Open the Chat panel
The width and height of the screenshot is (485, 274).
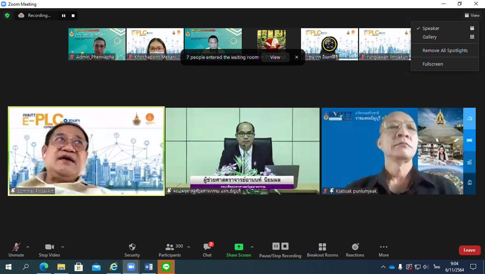[x=207, y=250]
